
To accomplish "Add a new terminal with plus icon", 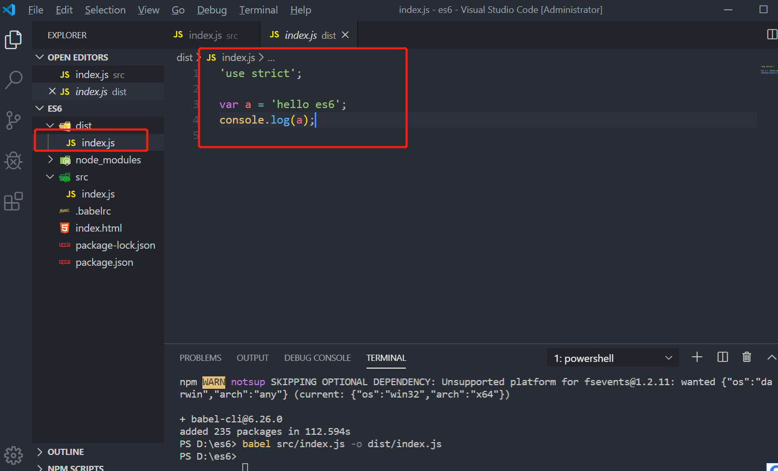I will tap(697, 357).
